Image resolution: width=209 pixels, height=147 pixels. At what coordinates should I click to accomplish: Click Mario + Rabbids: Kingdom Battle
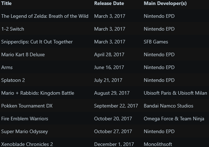[38, 93]
